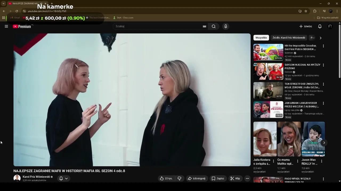Open YouTube notifications bell in header
Image resolution: width=341 pixels, height=191 pixels.
point(320,26)
